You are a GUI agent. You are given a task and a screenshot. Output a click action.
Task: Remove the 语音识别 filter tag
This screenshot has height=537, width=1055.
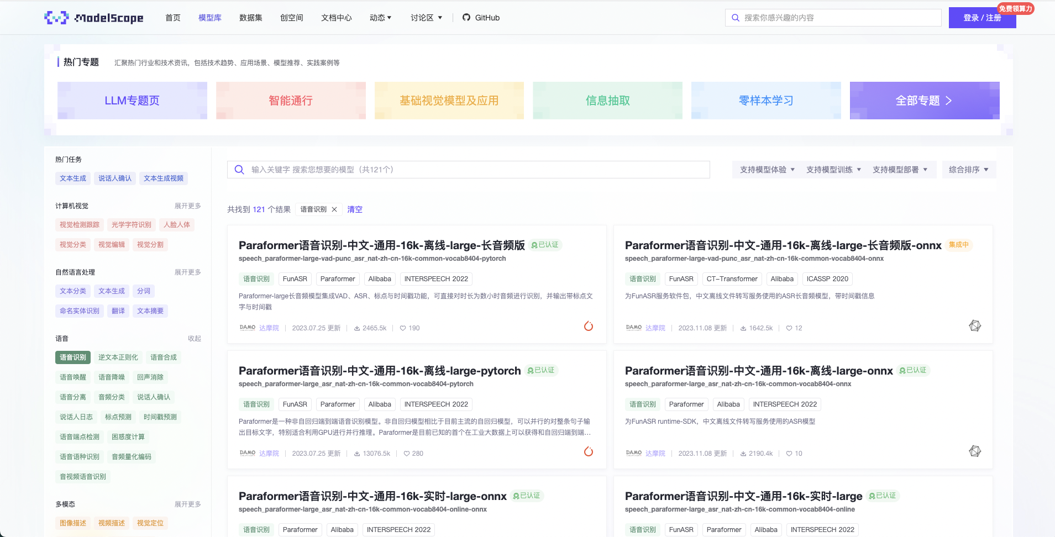[334, 209]
